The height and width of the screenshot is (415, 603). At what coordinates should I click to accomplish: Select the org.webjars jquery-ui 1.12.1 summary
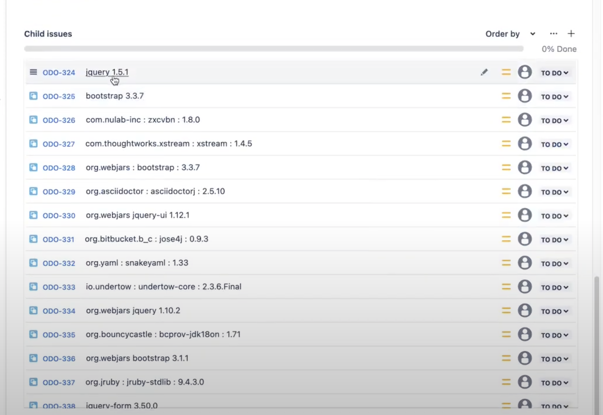[x=137, y=215]
